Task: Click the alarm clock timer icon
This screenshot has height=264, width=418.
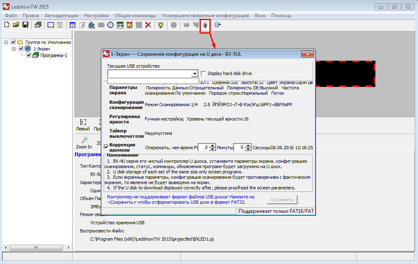Action: tap(129, 25)
